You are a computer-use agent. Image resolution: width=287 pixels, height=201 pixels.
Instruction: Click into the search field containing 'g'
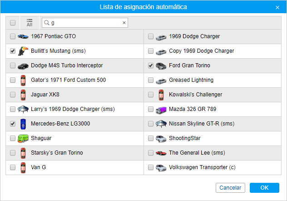click(85, 23)
